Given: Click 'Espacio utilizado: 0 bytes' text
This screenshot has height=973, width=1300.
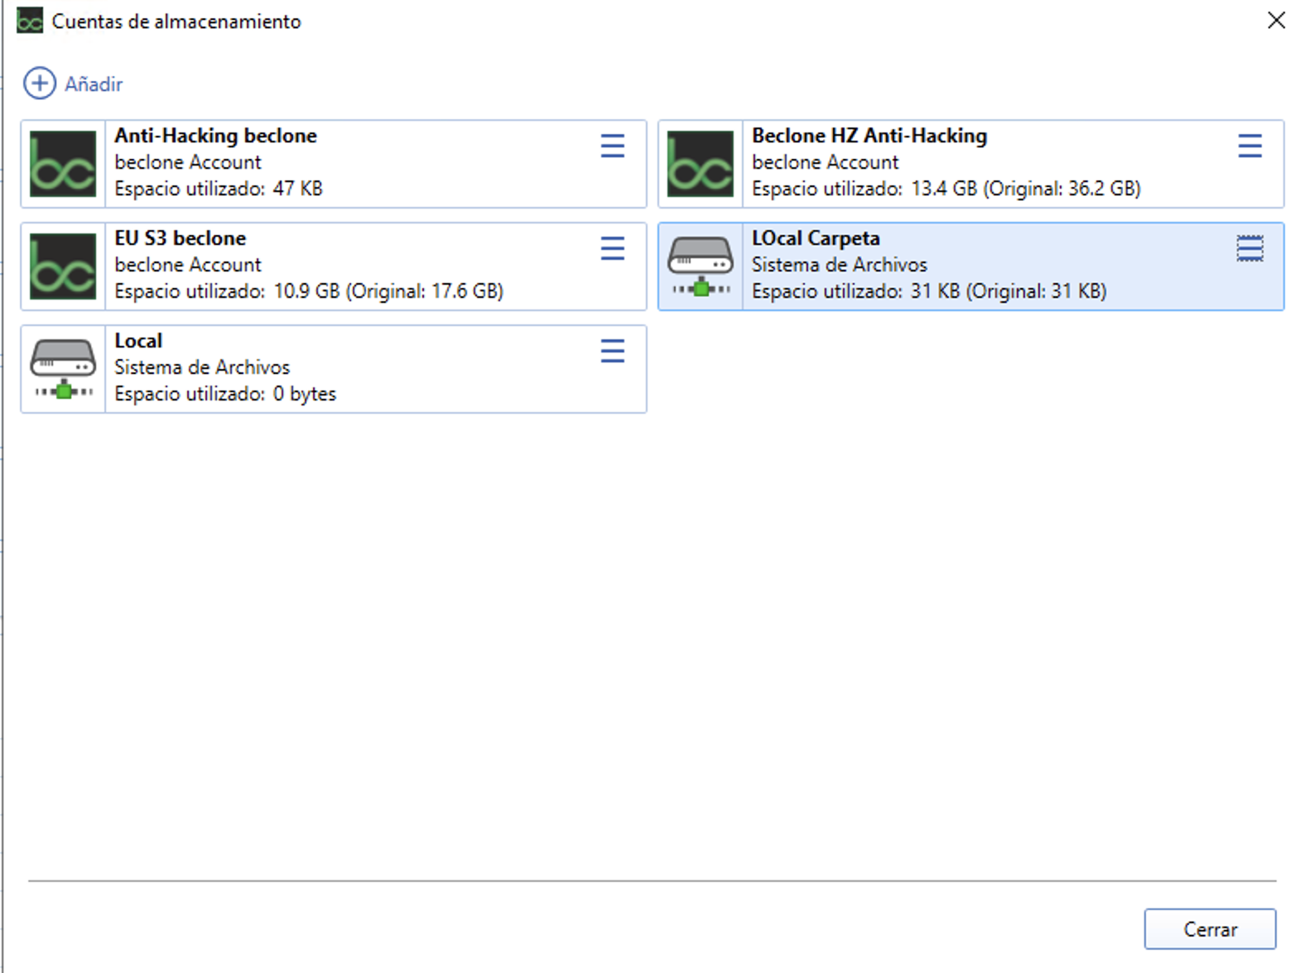Looking at the screenshot, I should pyautogui.click(x=225, y=394).
